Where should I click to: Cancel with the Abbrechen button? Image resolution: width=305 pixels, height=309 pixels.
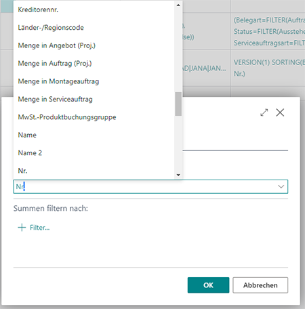(260, 285)
